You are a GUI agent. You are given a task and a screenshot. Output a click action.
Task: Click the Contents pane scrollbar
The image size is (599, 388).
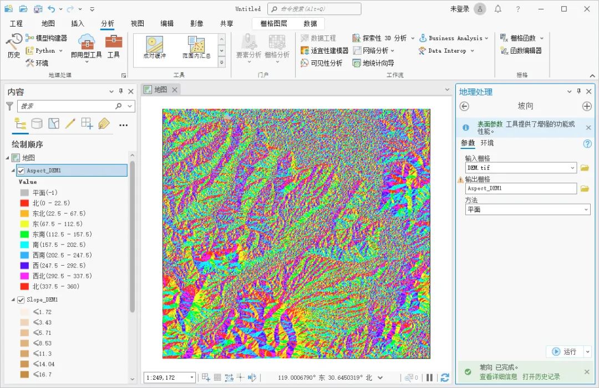[132, 236]
